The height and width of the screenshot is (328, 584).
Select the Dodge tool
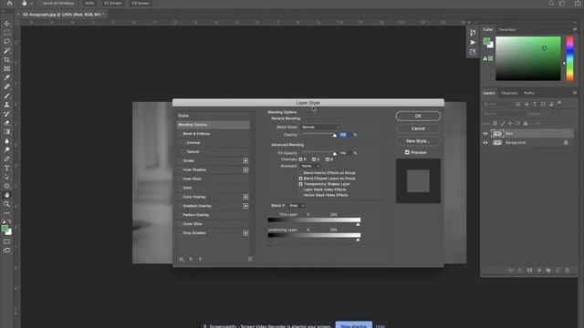pyautogui.click(x=6, y=149)
